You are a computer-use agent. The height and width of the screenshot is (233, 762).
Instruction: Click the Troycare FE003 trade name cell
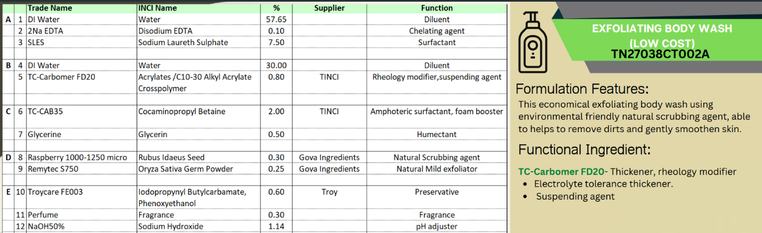coord(55,192)
